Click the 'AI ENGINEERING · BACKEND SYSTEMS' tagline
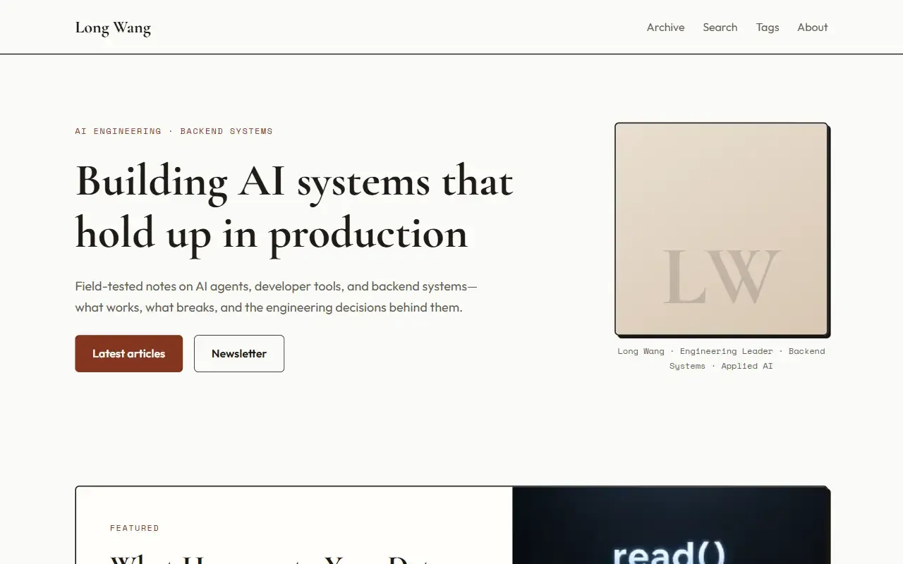The height and width of the screenshot is (564, 903). pyautogui.click(x=174, y=131)
